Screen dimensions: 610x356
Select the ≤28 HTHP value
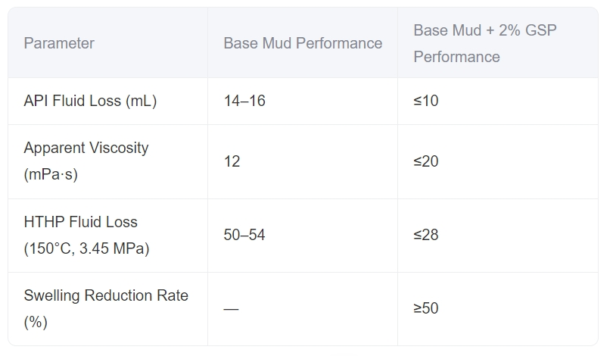426,235
